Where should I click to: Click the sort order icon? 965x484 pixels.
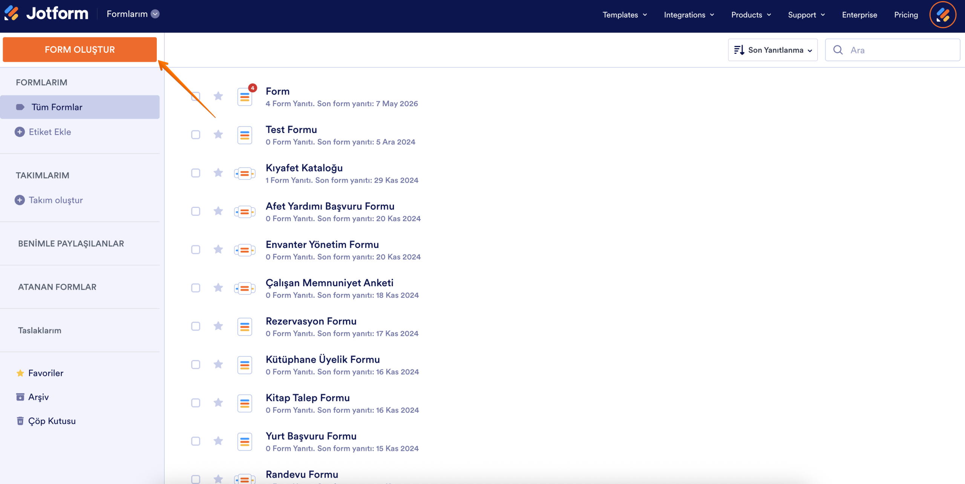point(739,50)
